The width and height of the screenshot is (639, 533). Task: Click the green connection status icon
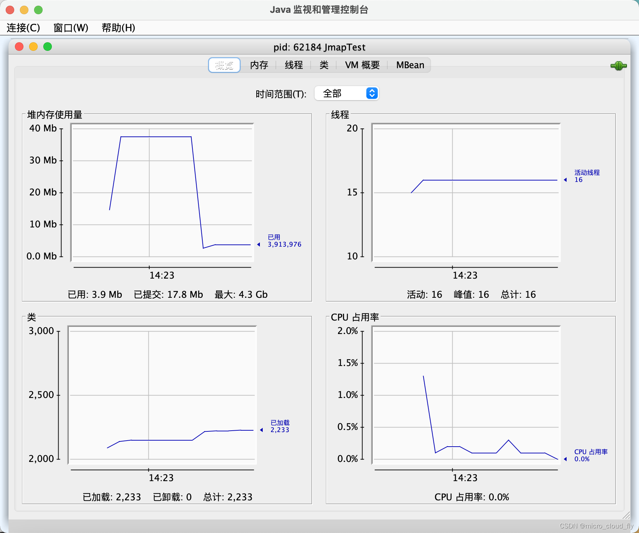(618, 66)
